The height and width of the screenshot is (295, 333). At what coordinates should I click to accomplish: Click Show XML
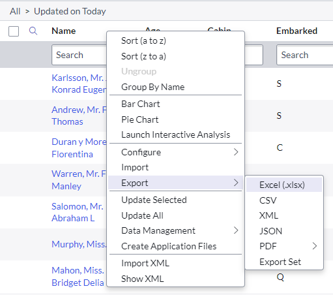coord(175,279)
